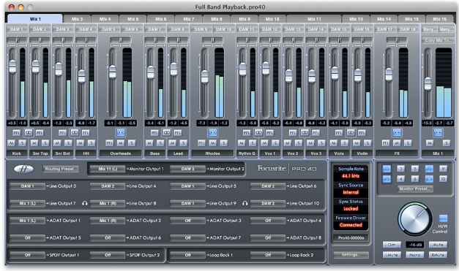Enable PFL on the Overheads channel

pyautogui.click(x=109, y=143)
